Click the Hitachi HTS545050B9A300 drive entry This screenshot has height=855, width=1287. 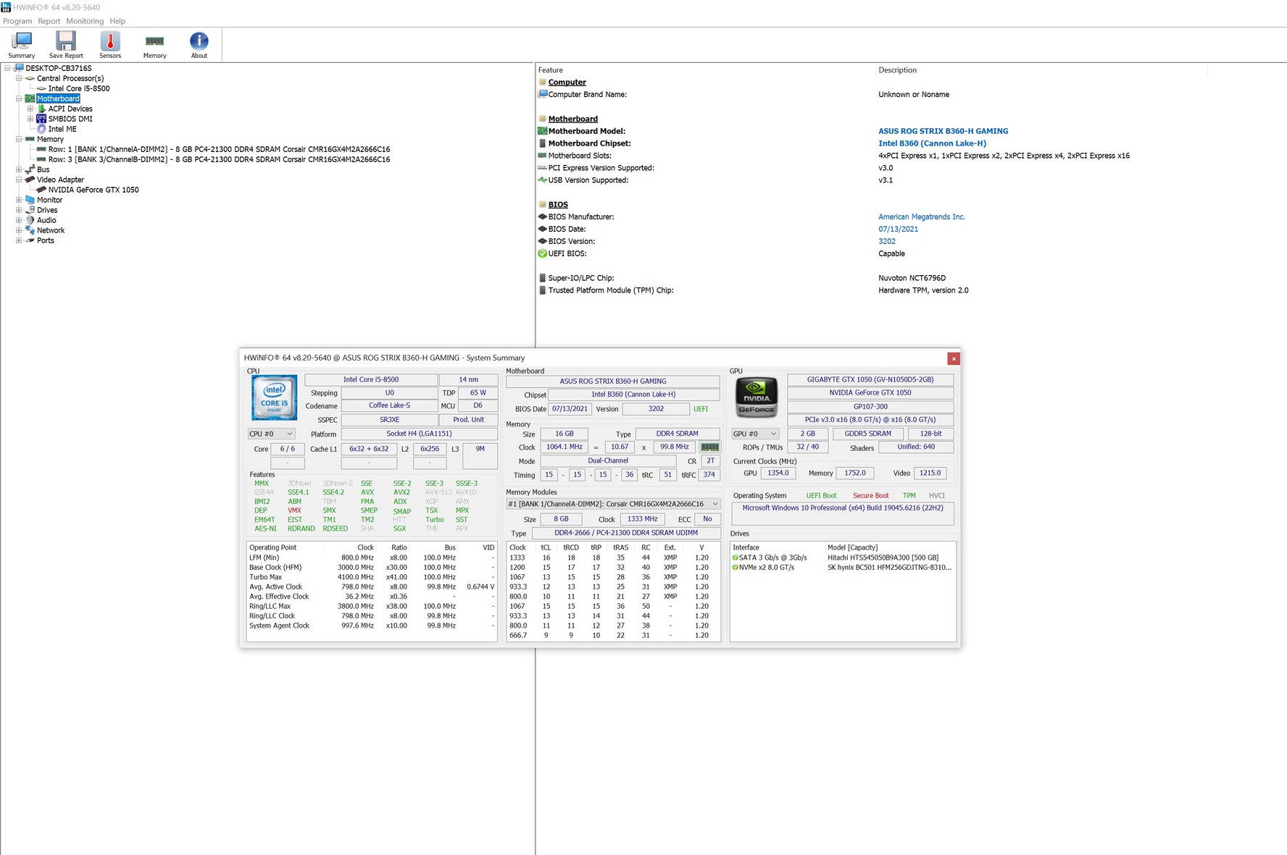[x=883, y=557]
